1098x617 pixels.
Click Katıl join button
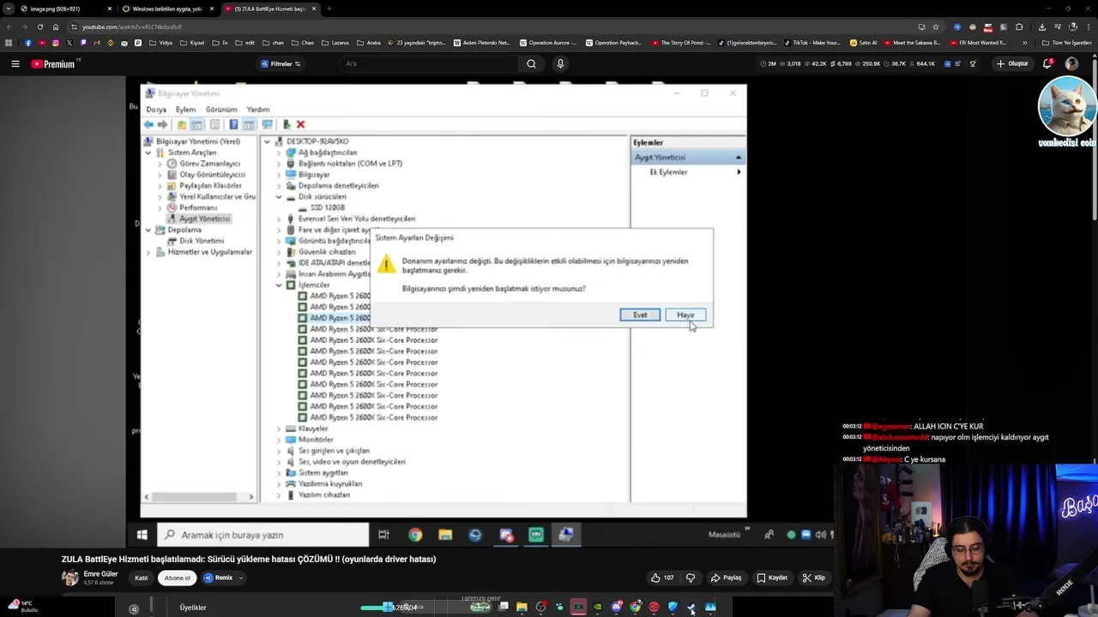pyautogui.click(x=142, y=578)
